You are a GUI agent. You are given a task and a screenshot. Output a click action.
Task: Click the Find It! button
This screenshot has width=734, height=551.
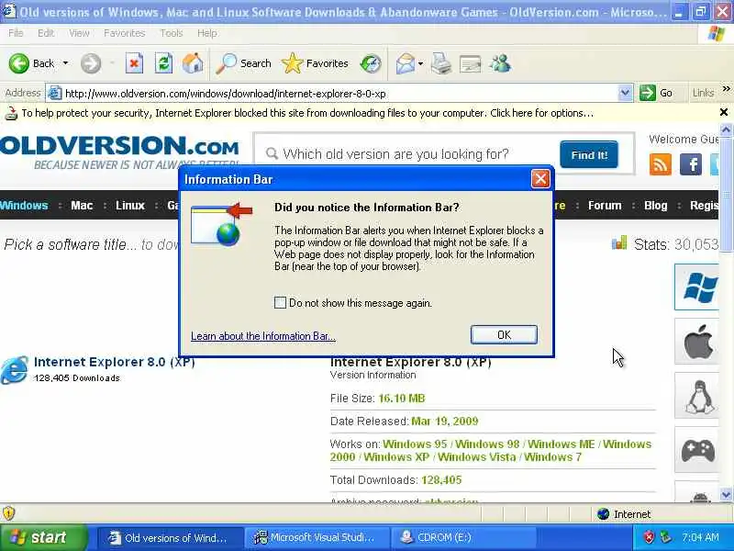589,154
